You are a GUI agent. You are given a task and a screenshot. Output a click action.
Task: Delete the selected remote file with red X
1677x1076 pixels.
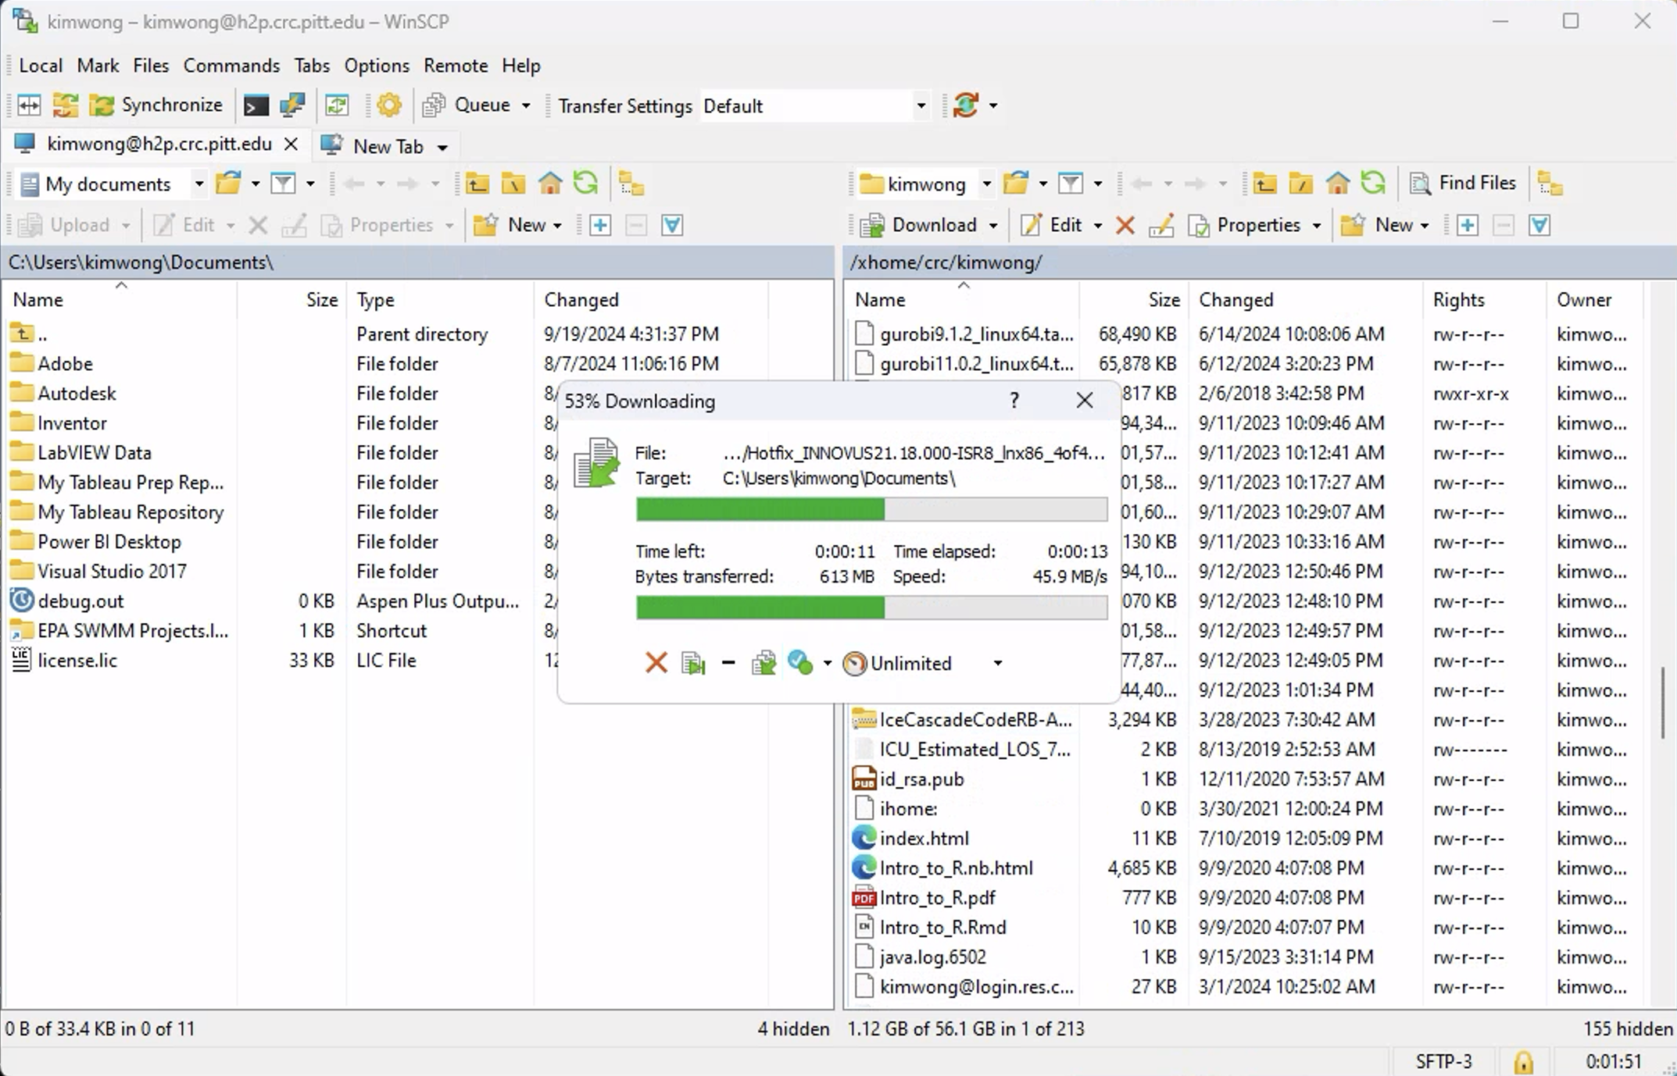point(1125,226)
